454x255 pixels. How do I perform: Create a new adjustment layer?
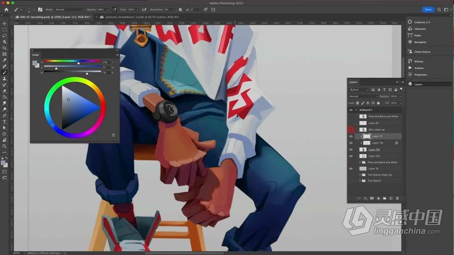(378, 198)
